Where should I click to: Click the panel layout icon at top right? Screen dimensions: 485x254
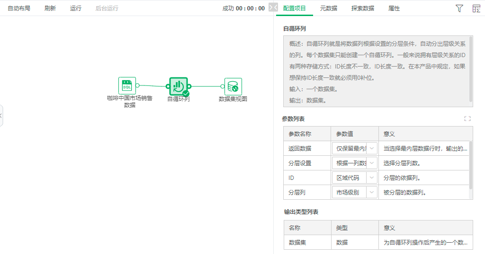tap(476, 8)
